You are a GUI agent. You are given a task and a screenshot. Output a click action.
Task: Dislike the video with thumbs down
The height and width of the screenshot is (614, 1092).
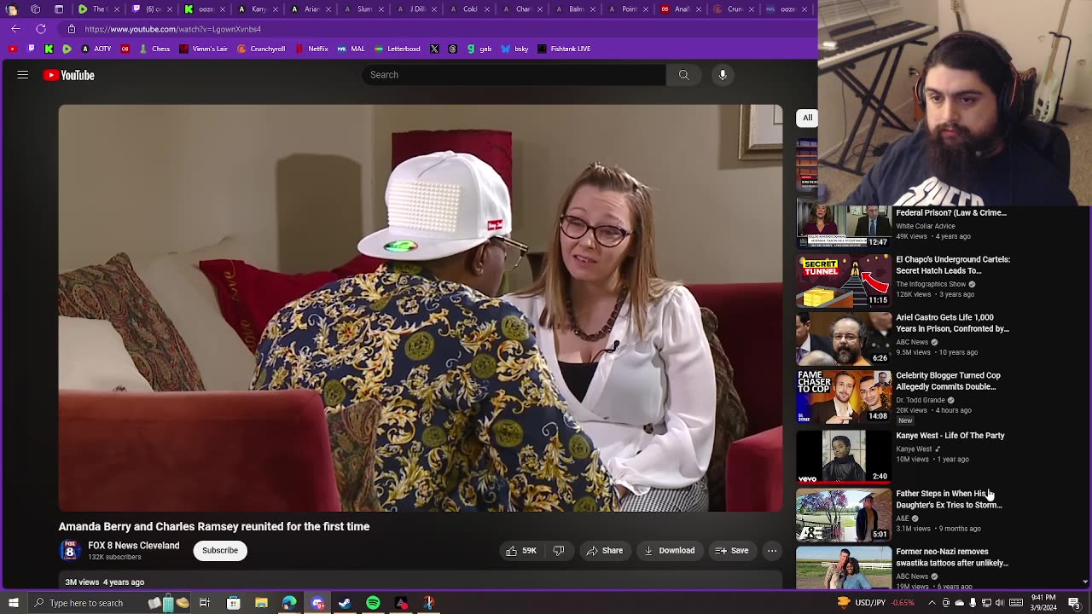pos(559,551)
